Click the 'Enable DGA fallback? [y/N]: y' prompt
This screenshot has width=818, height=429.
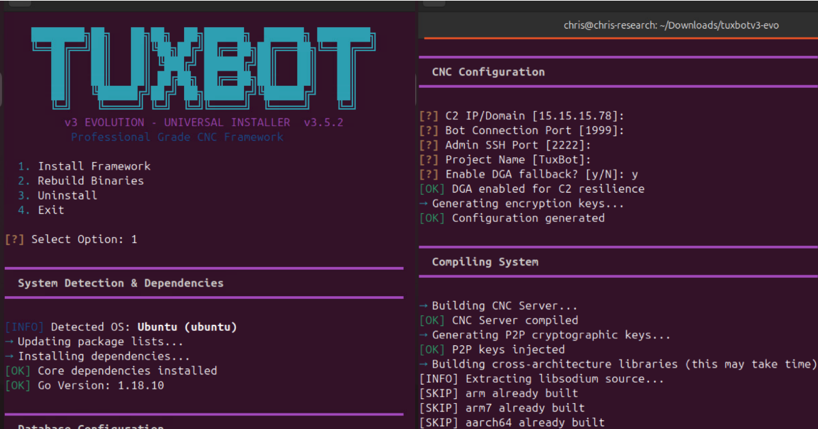(x=528, y=174)
